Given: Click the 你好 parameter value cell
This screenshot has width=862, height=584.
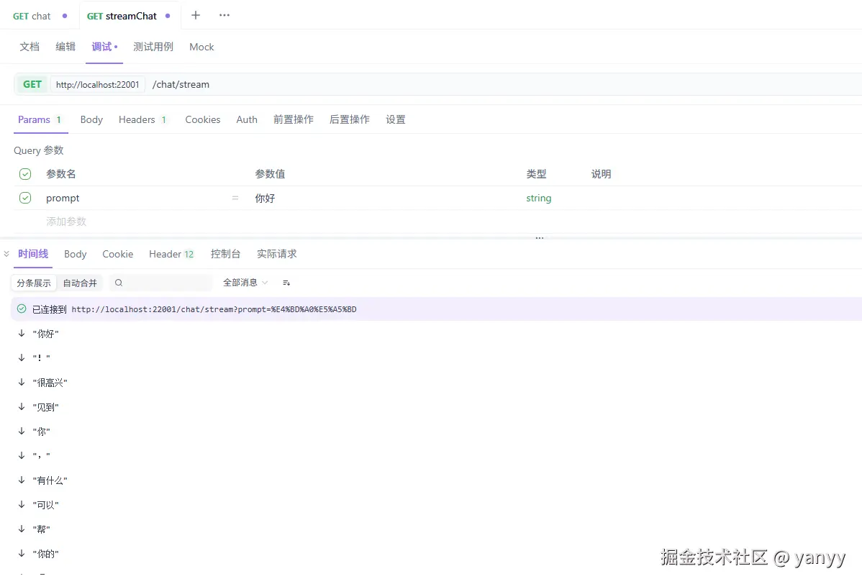Looking at the screenshot, I should tap(265, 199).
